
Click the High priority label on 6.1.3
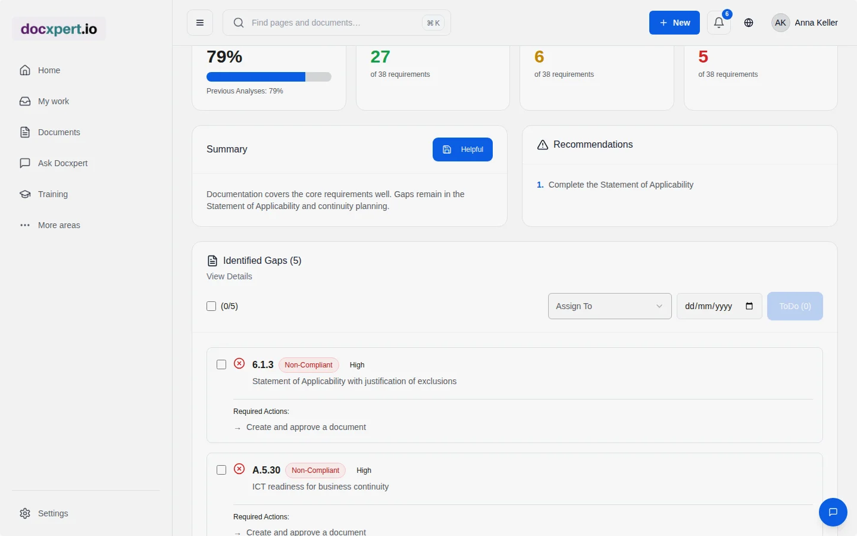pos(357,365)
